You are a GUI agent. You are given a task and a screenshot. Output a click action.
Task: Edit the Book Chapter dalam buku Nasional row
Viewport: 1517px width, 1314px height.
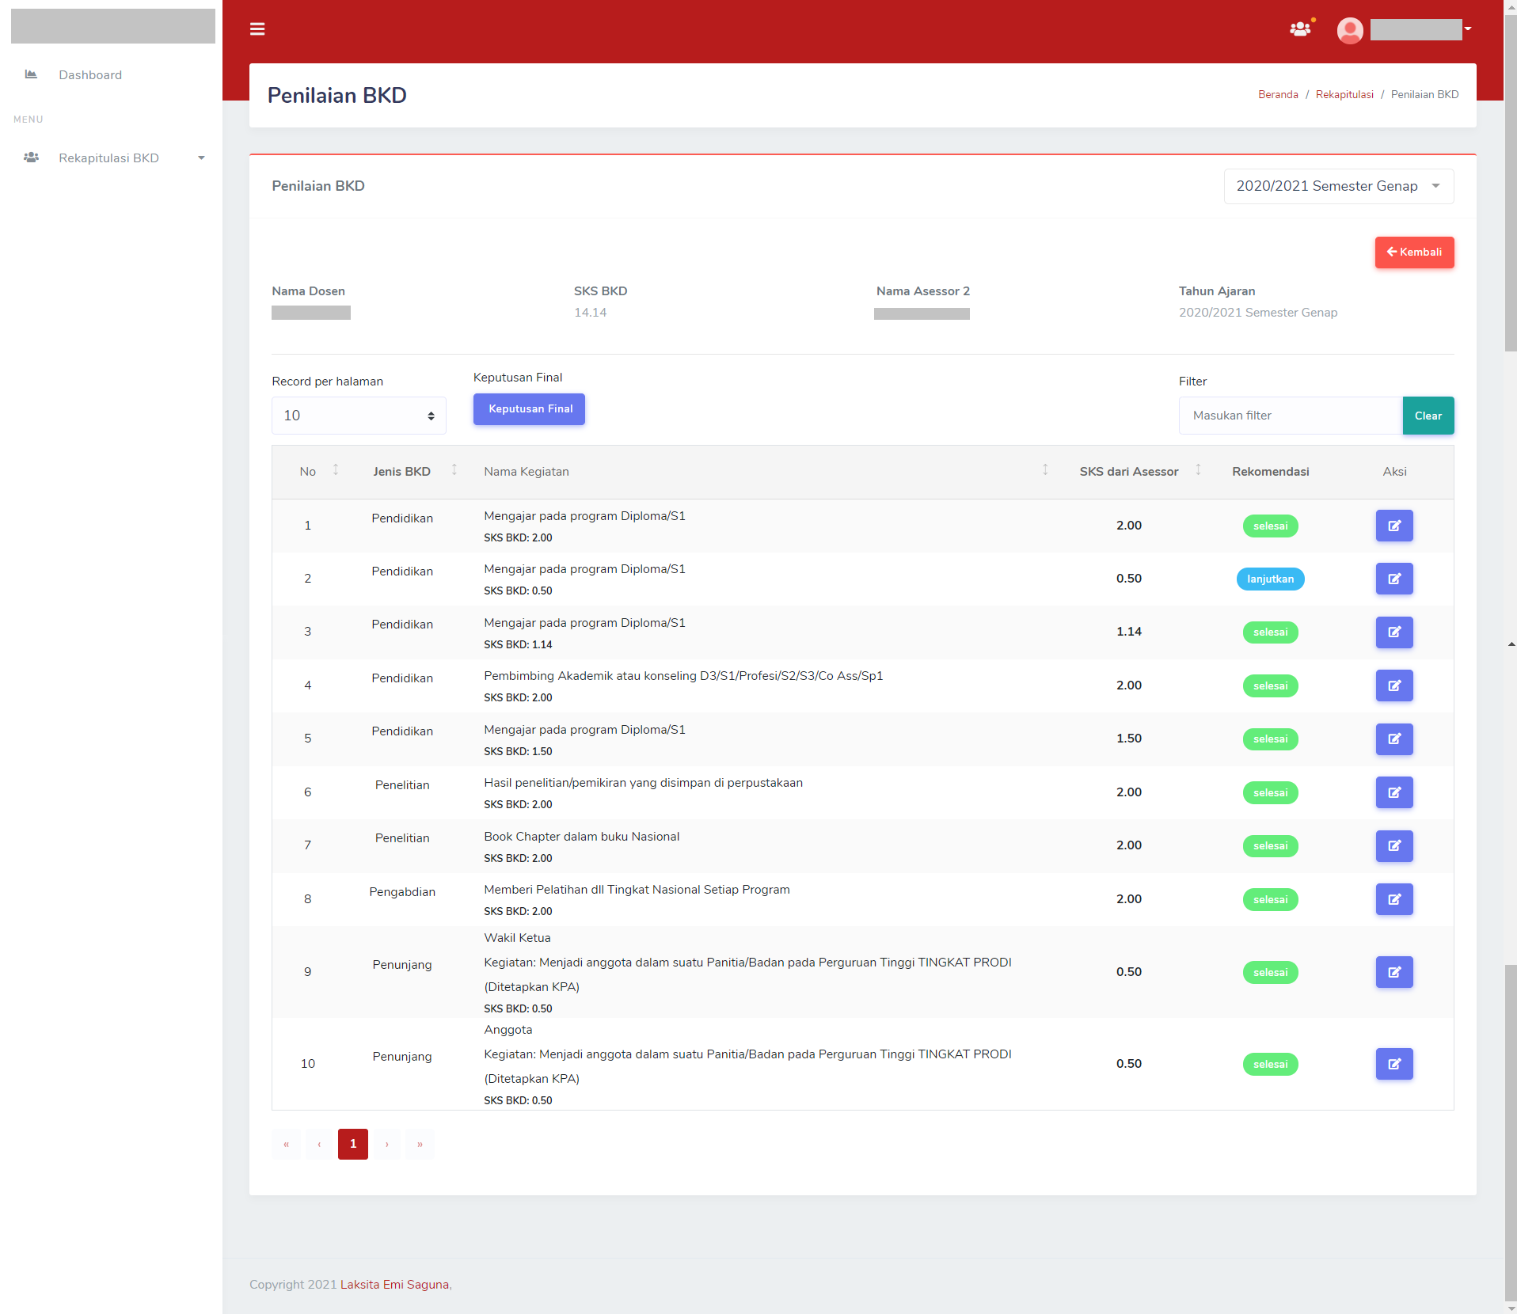(x=1393, y=845)
